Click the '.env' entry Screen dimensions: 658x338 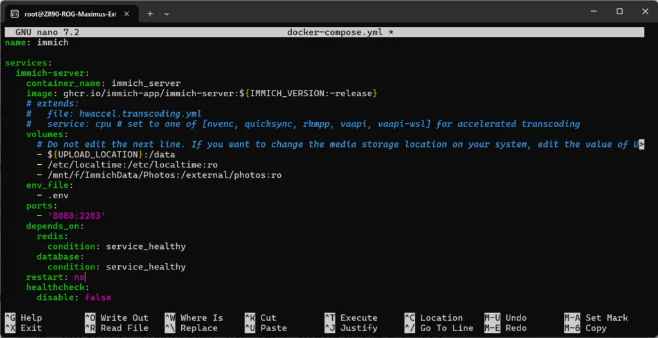53,195
